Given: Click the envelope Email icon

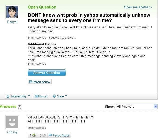Looking at the screenshot, I should click(x=37, y=96).
